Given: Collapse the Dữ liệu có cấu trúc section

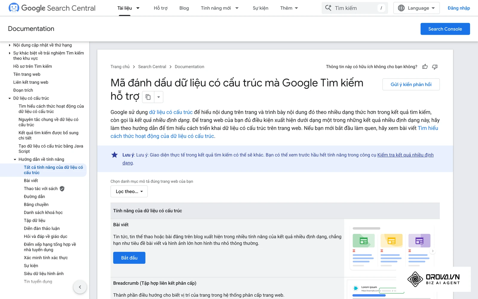Looking at the screenshot, I should pyautogui.click(x=10, y=98).
